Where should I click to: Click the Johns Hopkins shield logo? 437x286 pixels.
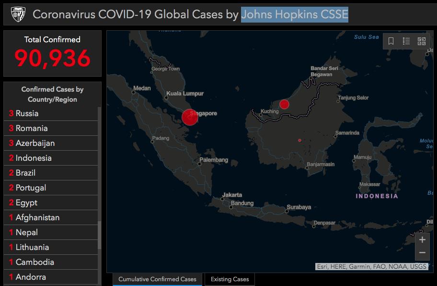click(x=18, y=14)
